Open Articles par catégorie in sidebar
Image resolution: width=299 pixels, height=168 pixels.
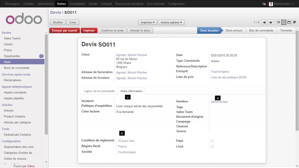(x=17, y=122)
